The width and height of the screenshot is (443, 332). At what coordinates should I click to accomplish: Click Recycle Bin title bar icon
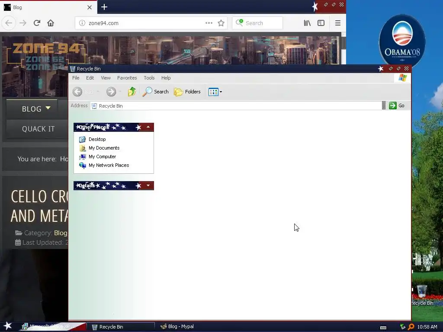pos(73,69)
